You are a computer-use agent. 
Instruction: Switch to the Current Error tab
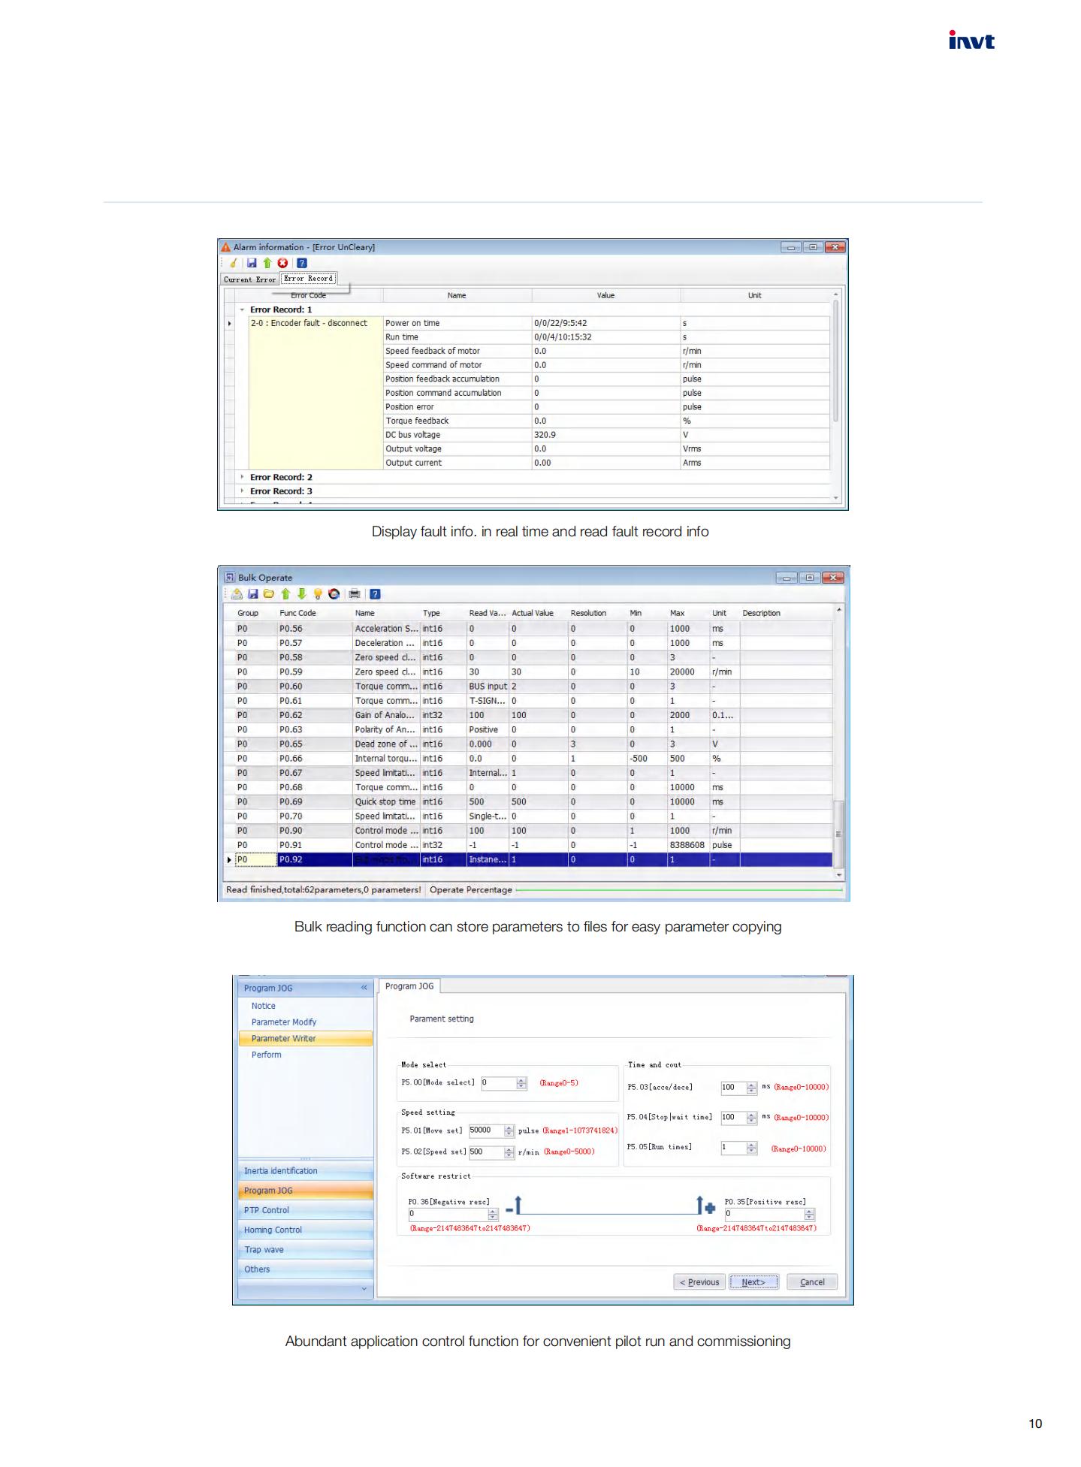click(x=250, y=279)
